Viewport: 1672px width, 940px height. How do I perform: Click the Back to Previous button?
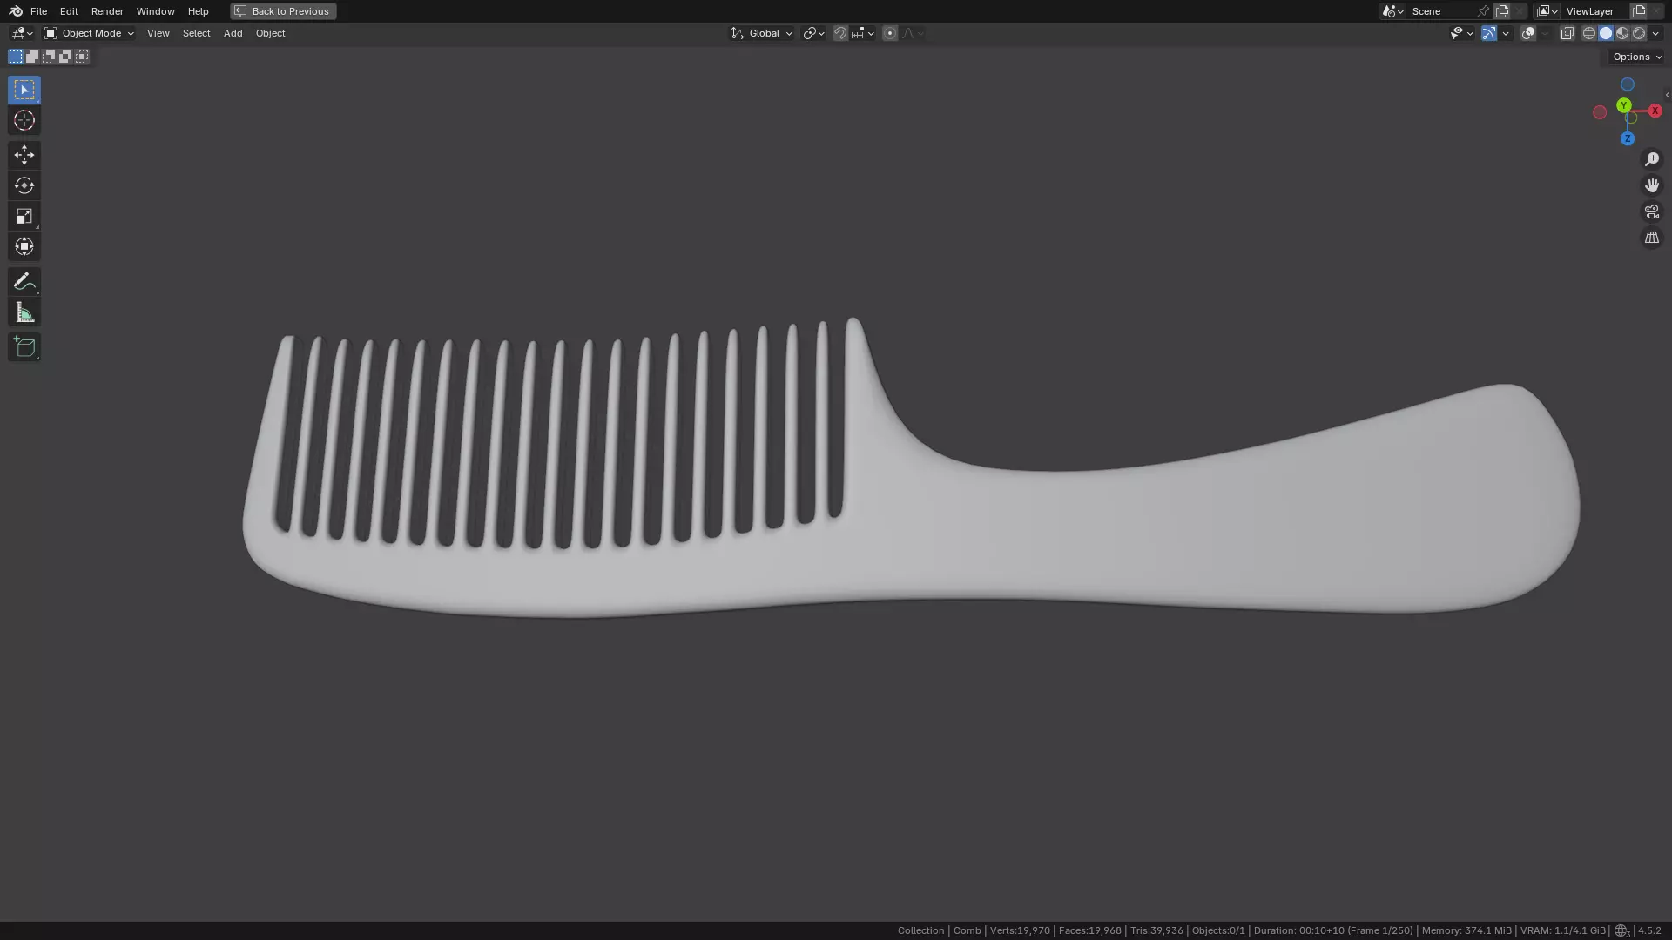click(283, 11)
